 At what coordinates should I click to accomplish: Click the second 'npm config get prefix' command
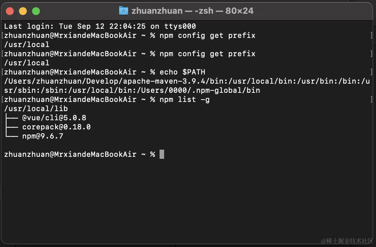[207, 54]
